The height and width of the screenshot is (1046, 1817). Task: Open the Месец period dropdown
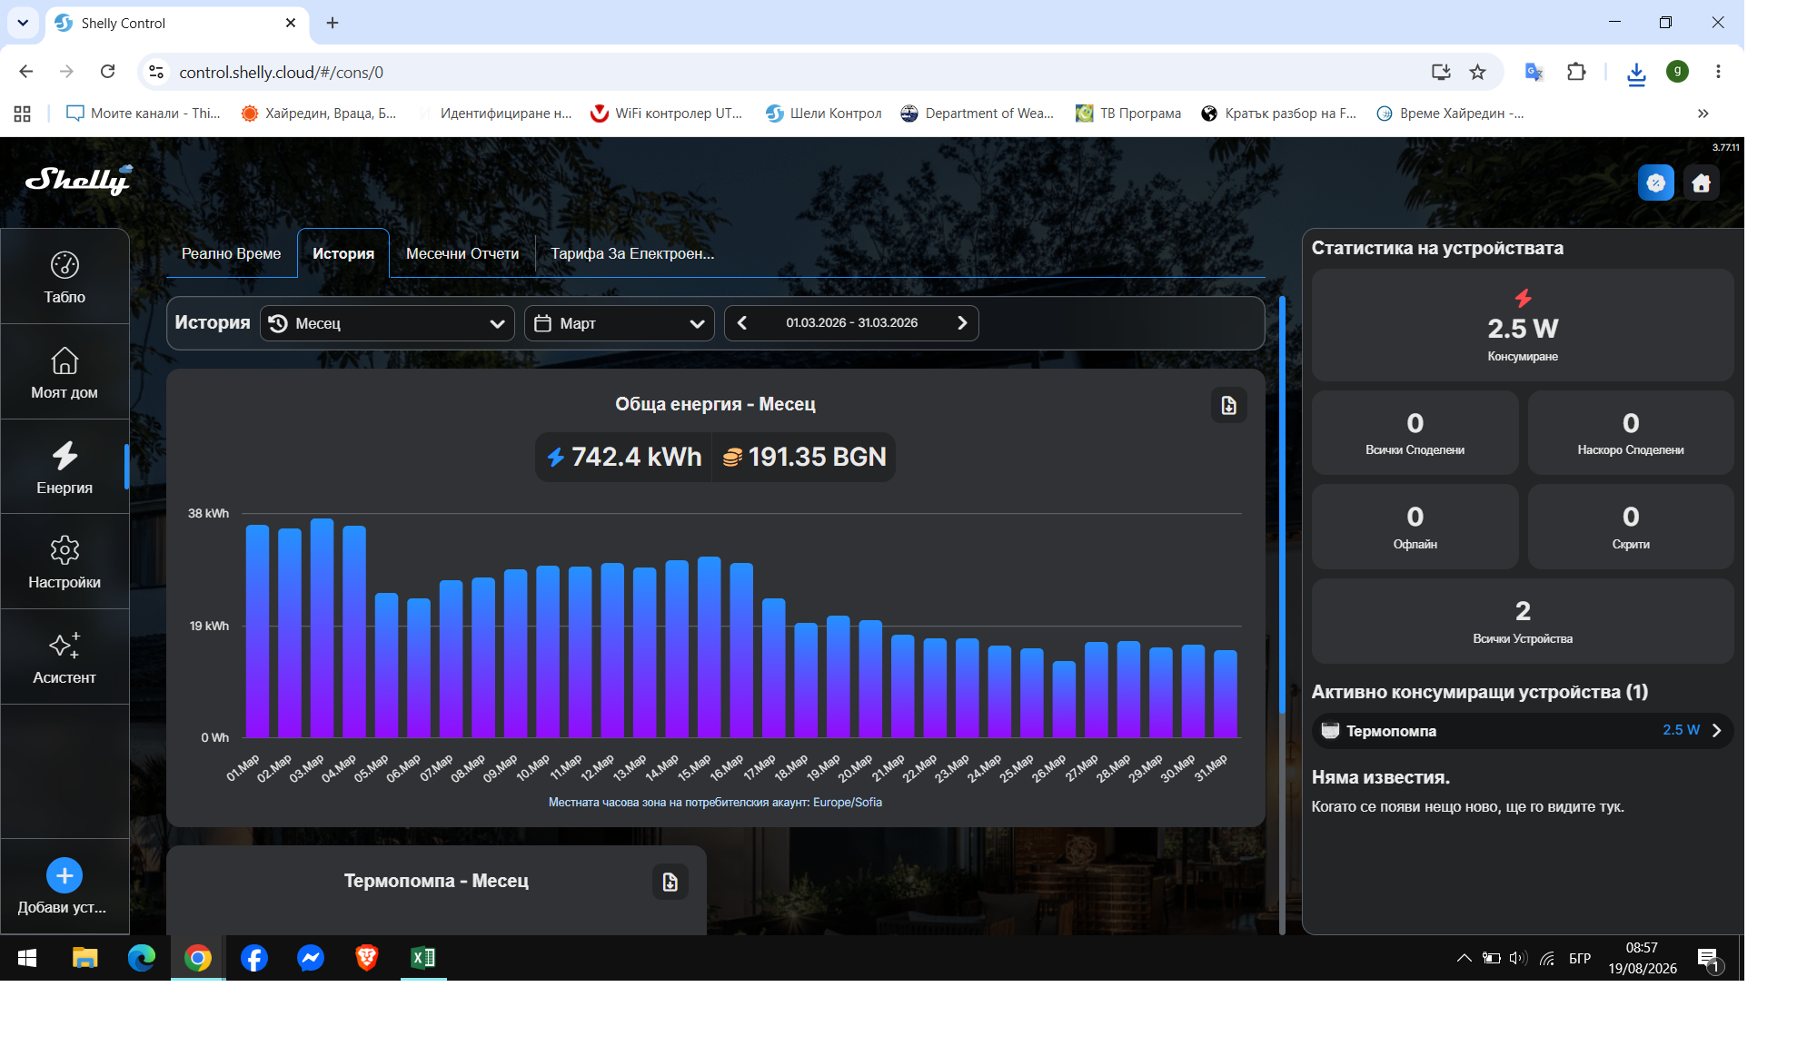coord(387,323)
